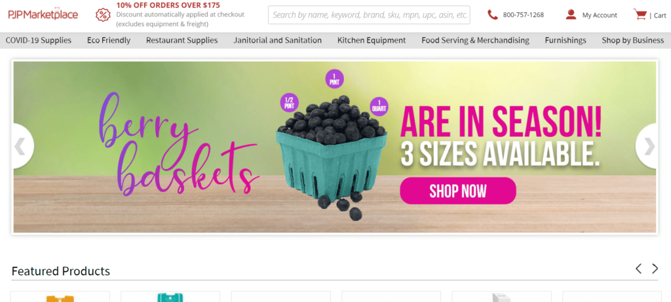
Task: Click the phone icon next to 800-757-1268
Action: (493, 15)
